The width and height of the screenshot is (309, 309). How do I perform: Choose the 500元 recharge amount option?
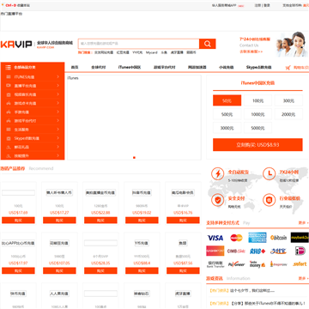click(x=227, y=114)
